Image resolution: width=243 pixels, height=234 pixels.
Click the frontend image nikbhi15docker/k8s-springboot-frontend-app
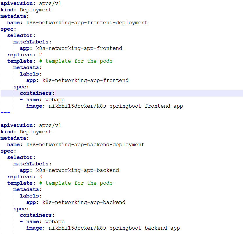[x=116, y=106]
